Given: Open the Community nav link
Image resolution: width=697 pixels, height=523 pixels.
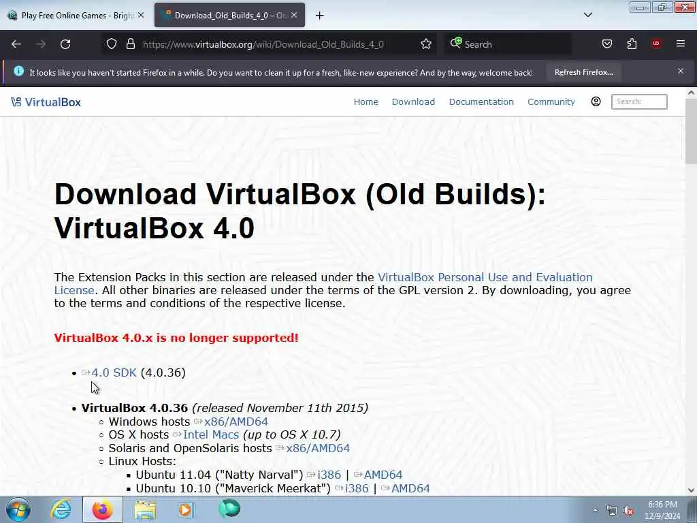Looking at the screenshot, I should click(x=551, y=102).
